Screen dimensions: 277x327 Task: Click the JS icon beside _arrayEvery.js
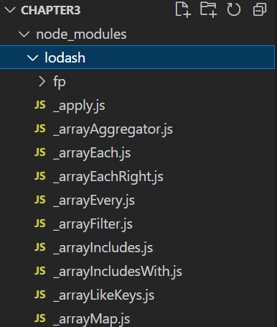click(x=40, y=200)
